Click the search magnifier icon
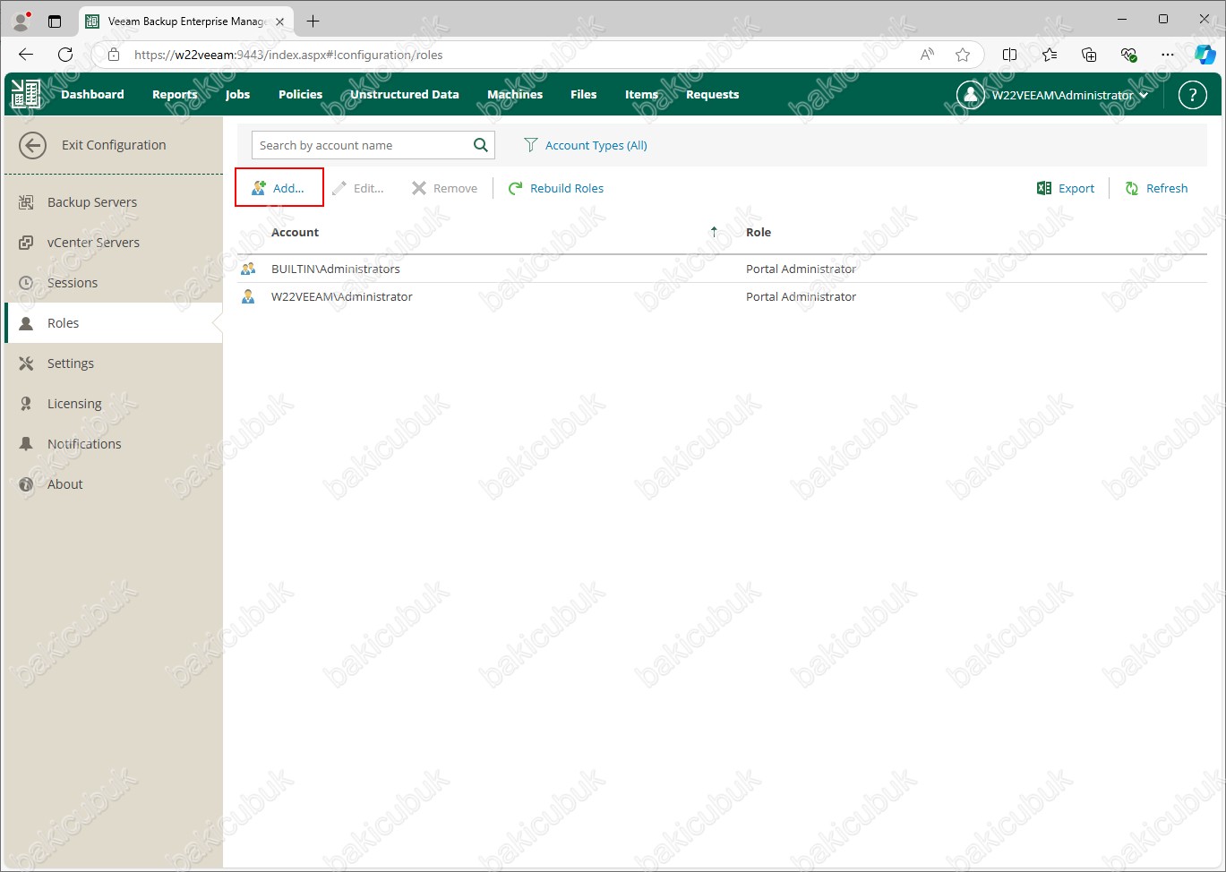 [481, 145]
